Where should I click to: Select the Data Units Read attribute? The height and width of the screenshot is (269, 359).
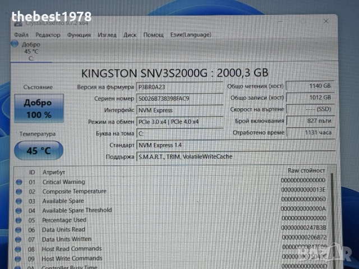coord(172,229)
